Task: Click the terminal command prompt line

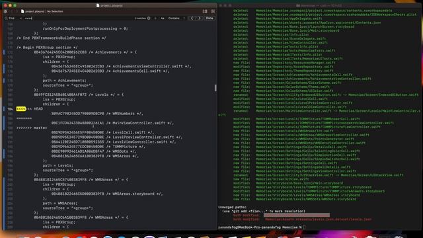Action: pyautogui.click(x=262, y=227)
